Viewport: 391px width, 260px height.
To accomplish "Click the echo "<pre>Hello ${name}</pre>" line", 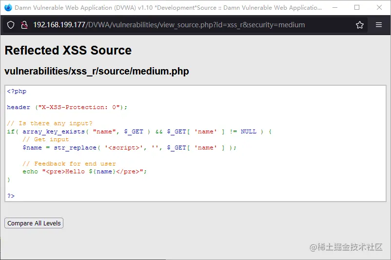I will tap(84, 171).
